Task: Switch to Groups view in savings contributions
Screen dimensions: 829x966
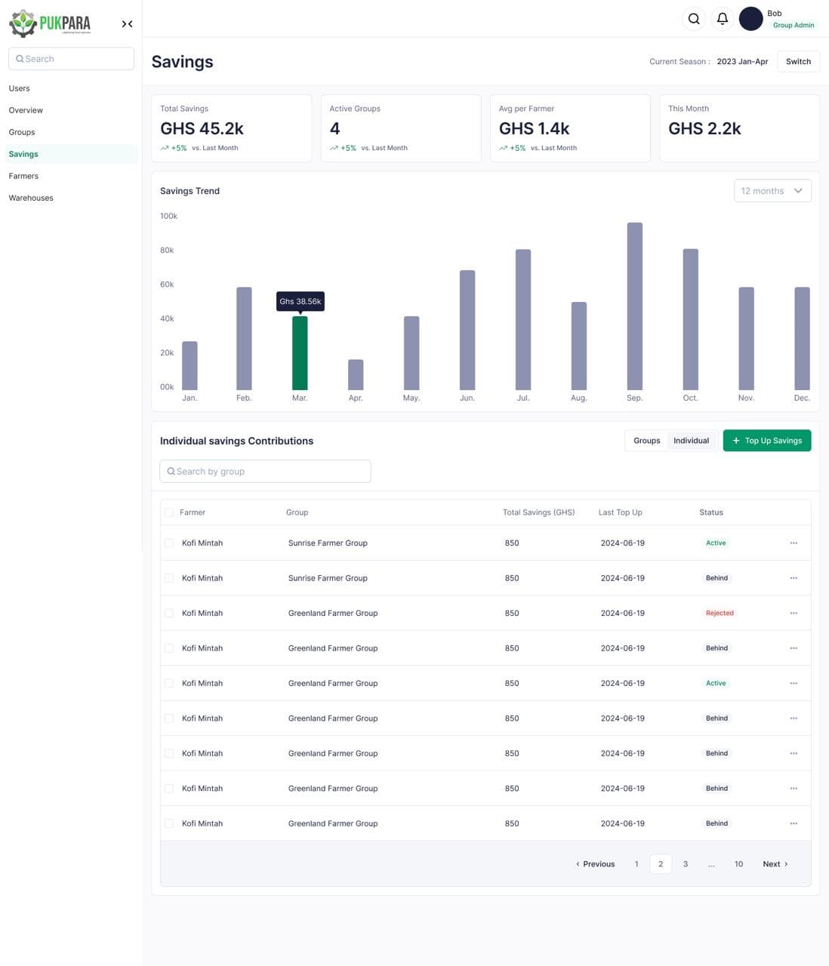Action: point(646,440)
